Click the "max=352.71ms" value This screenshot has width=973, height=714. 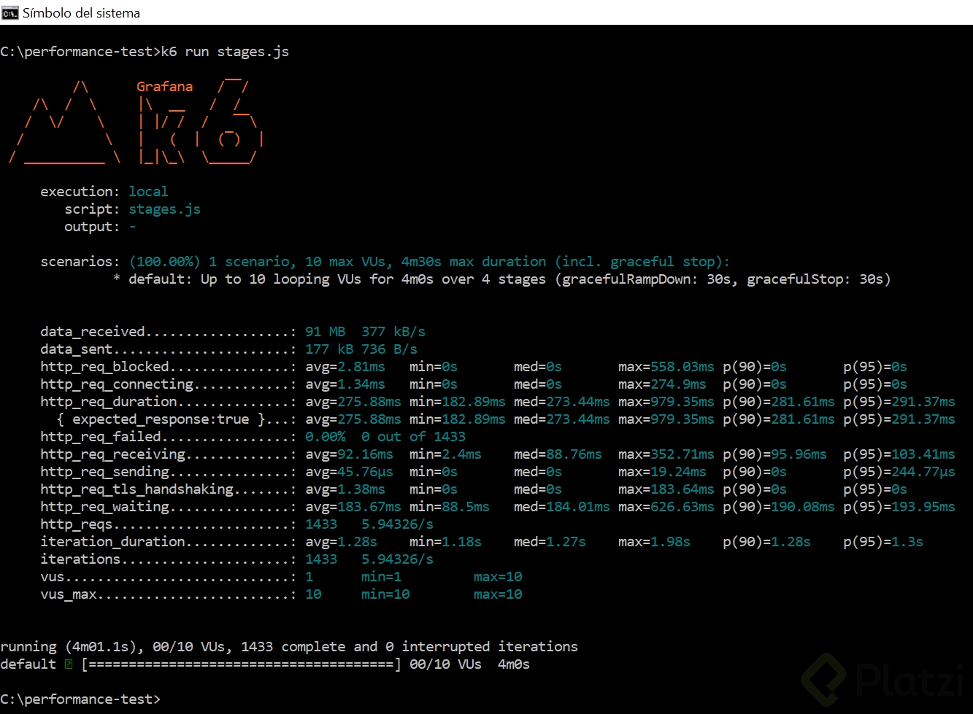click(x=666, y=454)
